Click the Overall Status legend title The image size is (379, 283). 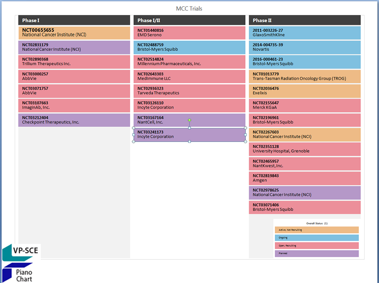pos(317,223)
